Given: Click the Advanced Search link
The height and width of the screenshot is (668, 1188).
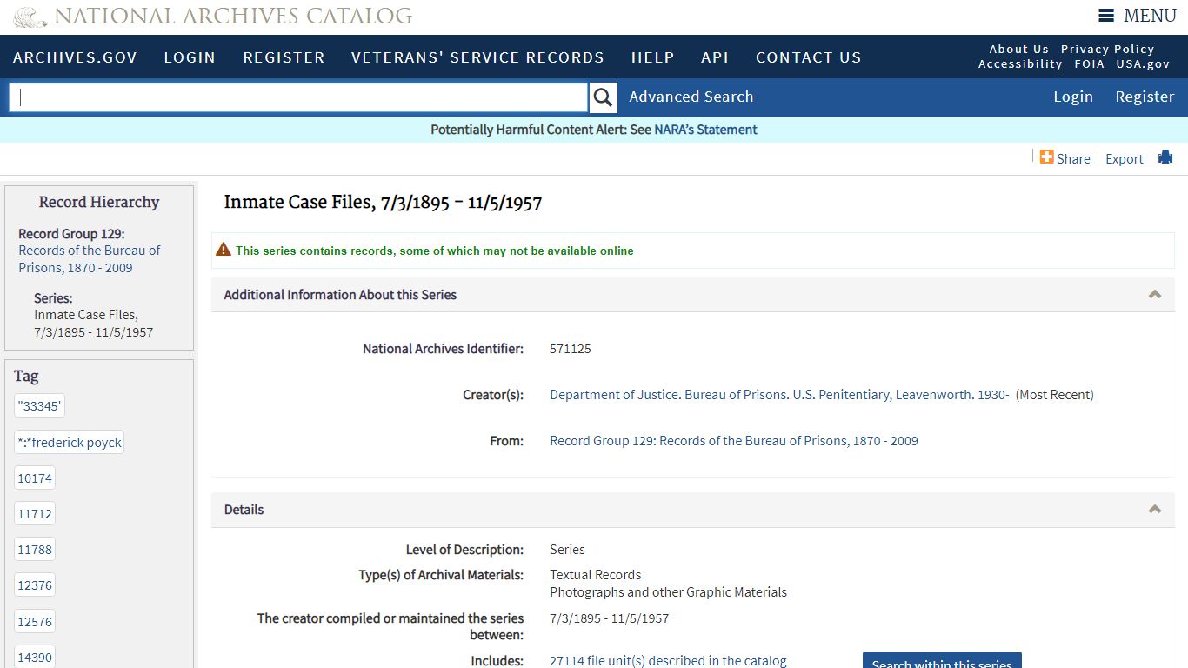Looking at the screenshot, I should (x=691, y=97).
